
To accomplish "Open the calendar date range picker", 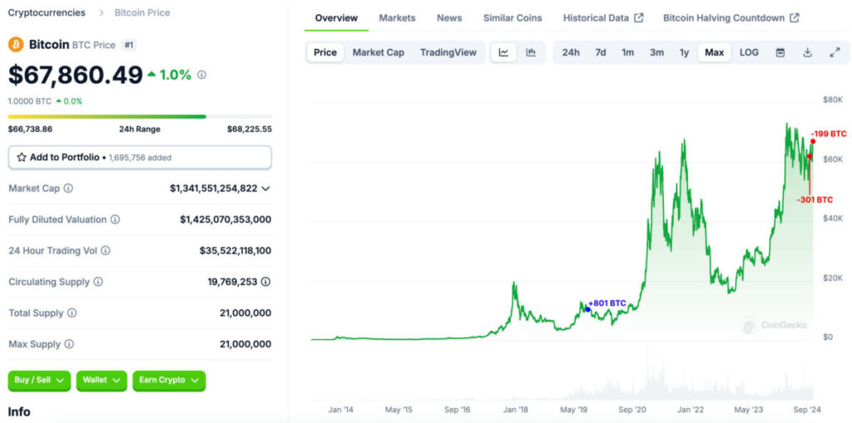I will coord(780,52).
